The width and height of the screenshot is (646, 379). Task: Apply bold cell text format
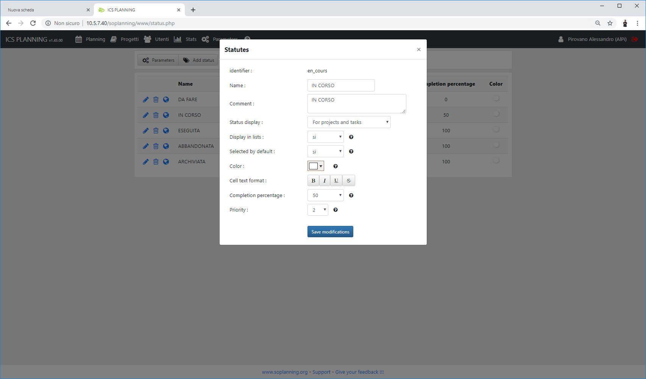click(313, 180)
